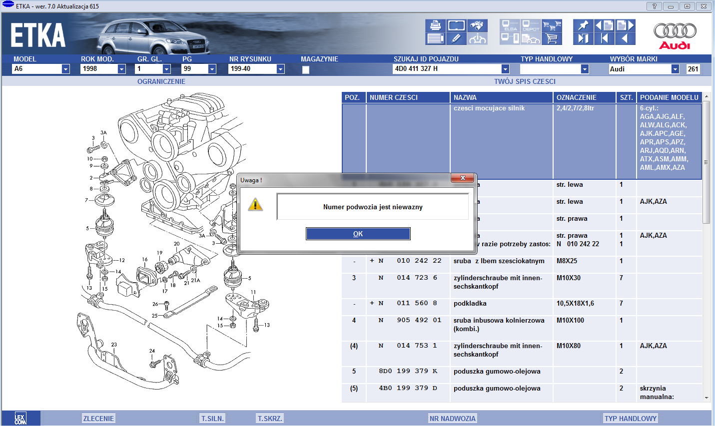Screen dimensions: 715x426
Task: Click the parts list scroll down arrow
Action: point(706,398)
